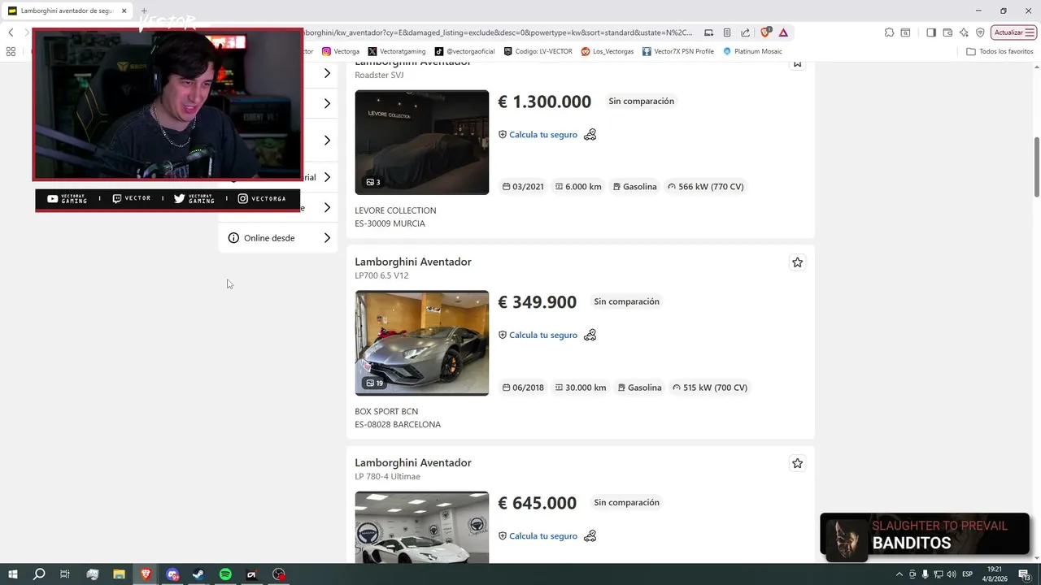
Task: Open the notification center icon
Action: pos(1024,574)
